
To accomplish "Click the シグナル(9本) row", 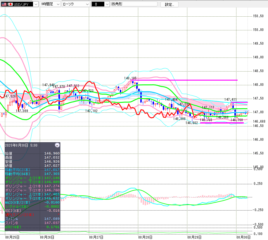I will [x=32, y=206].
